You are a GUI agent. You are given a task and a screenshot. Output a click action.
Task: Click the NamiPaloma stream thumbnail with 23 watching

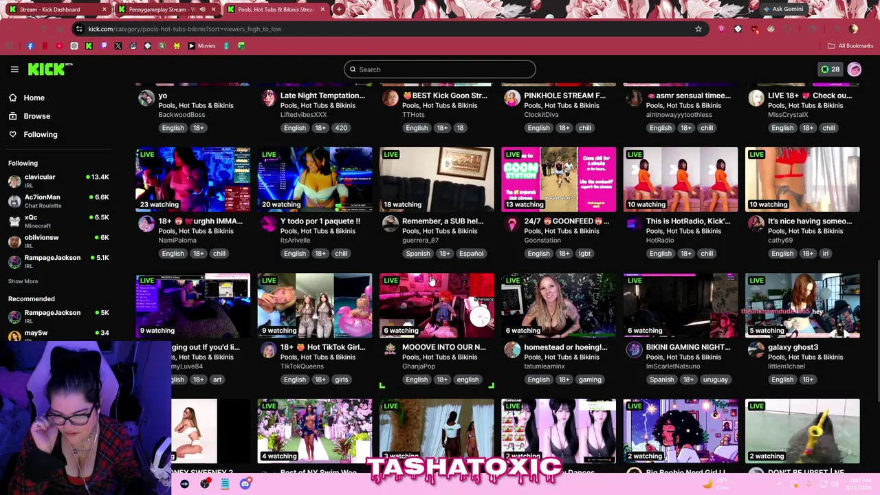click(x=193, y=179)
